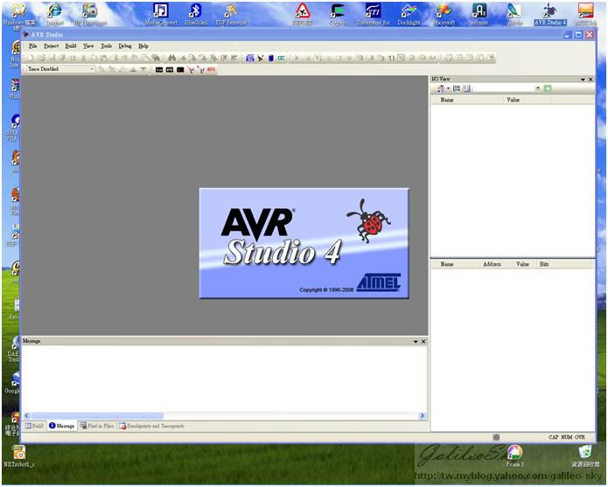Open the Build menu
608x487 pixels.
click(71, 46)
